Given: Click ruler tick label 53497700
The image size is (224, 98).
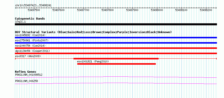Looking at the screenshot, I should tap(83, 10).
